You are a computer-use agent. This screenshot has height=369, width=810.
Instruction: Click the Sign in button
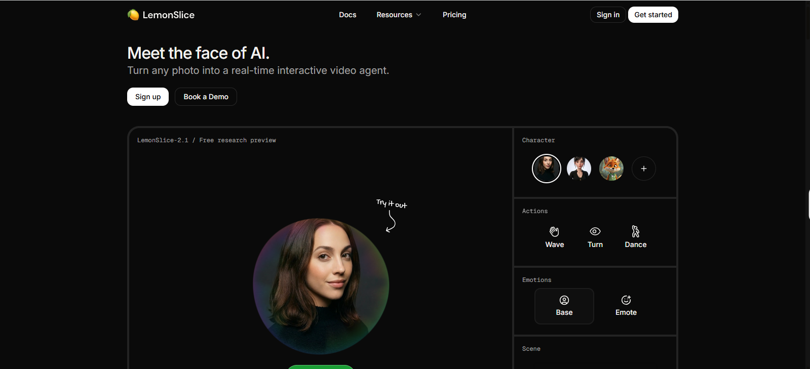tap(608, 15)
